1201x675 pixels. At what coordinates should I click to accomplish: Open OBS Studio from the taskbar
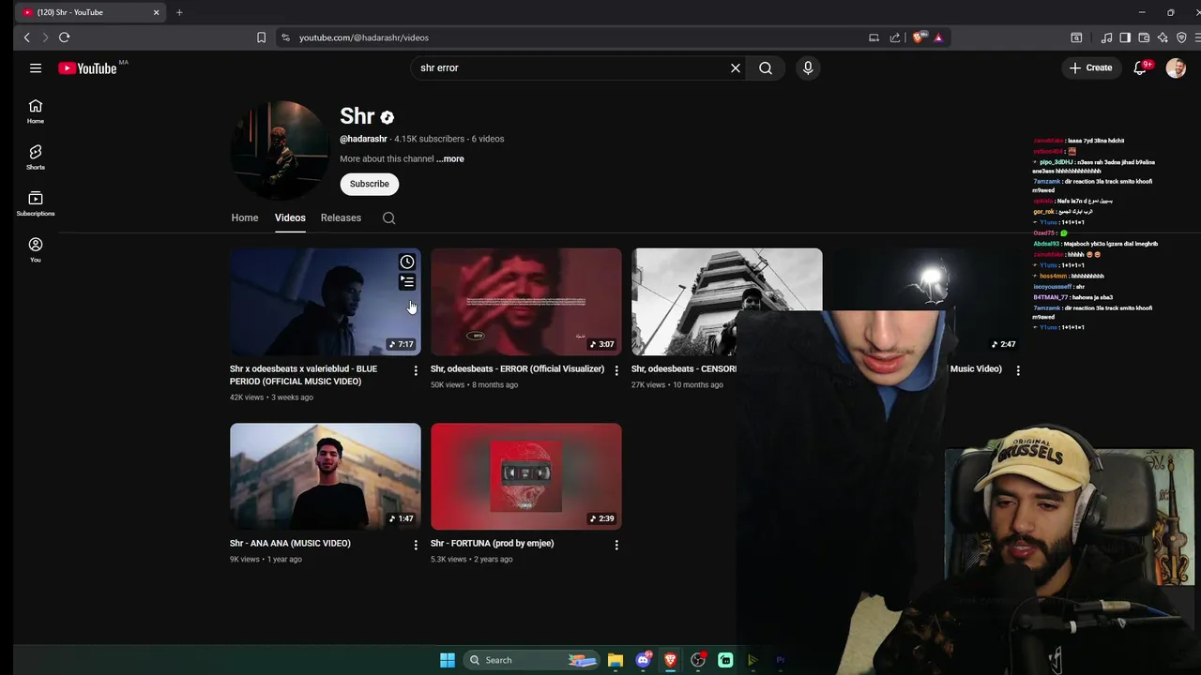pos(698,660)
